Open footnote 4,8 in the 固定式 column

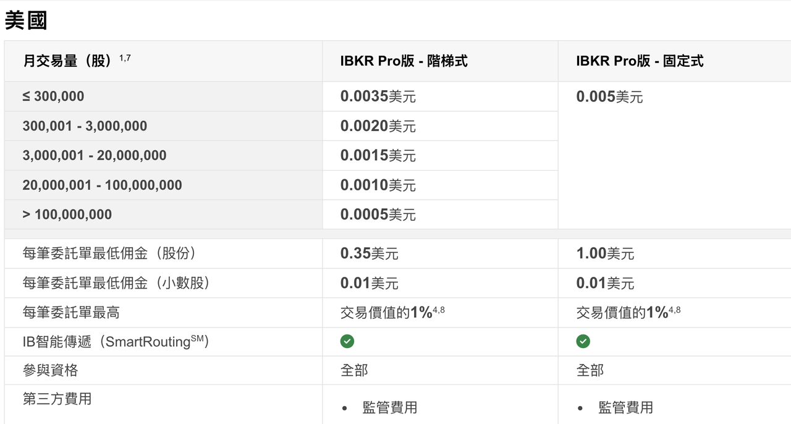point(675,310)
